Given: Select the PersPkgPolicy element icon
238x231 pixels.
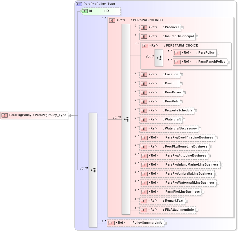Looking at the screenshot, I should pos(4,115).
